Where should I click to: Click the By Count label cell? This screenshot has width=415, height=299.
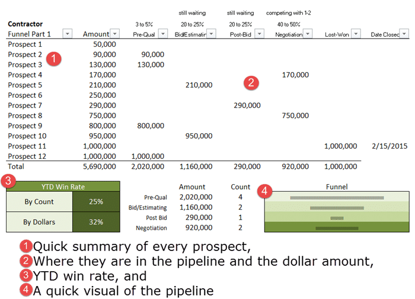(39, 201)
